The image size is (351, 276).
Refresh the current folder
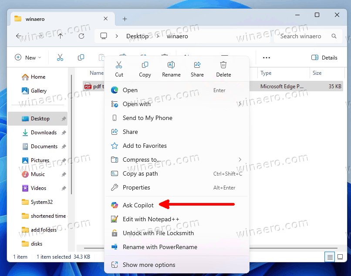81,36
